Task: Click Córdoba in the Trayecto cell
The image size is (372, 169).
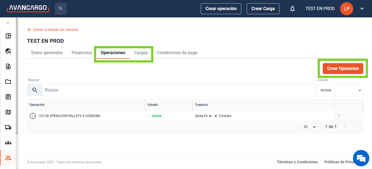Action: point(225,116)
